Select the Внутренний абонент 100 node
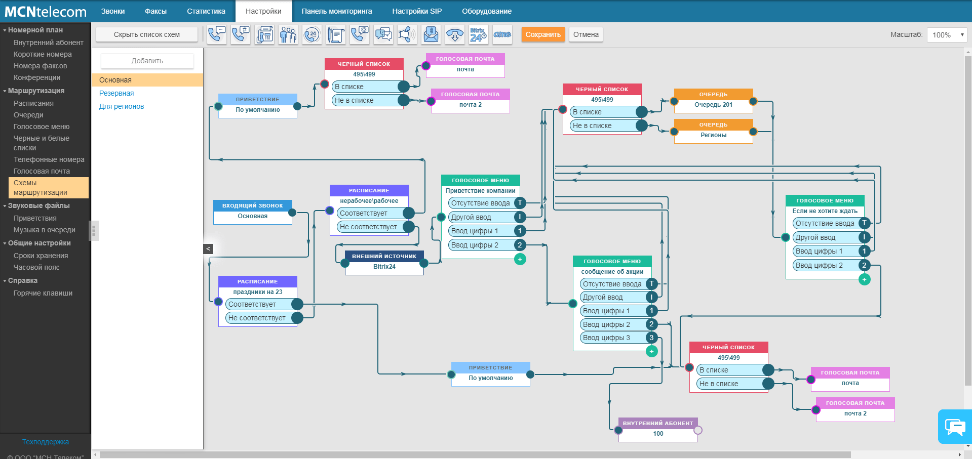Image resolution: width=972 pixels, height=459 pixels. (658, 430)
